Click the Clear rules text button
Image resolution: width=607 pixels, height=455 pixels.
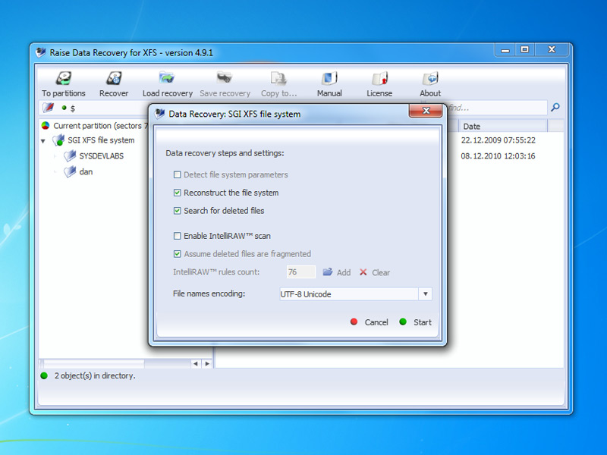coord(381,272)
